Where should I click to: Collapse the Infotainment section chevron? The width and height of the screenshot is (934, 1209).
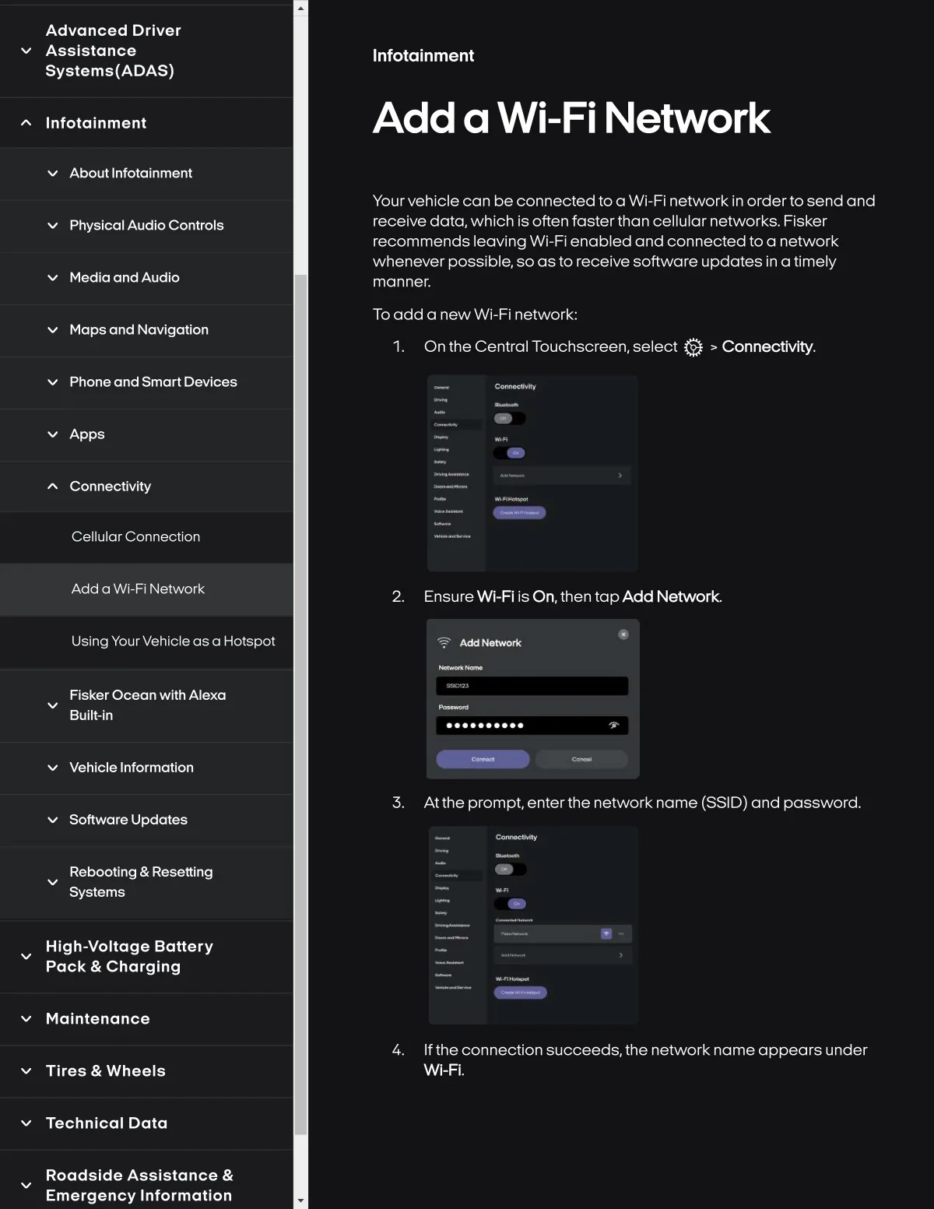pyautogui.click(x=26, y=123)
